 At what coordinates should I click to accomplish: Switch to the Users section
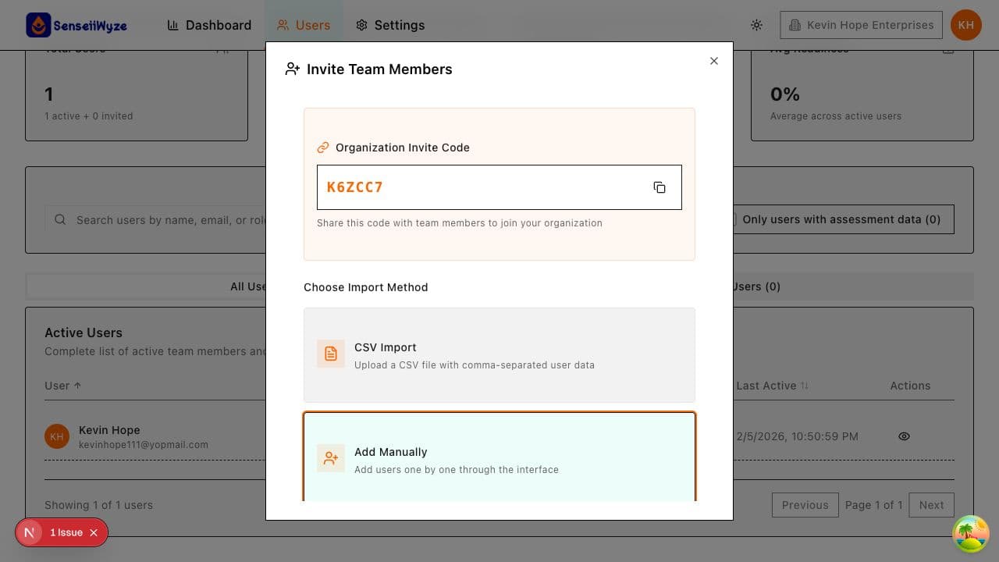pos(304,25)
